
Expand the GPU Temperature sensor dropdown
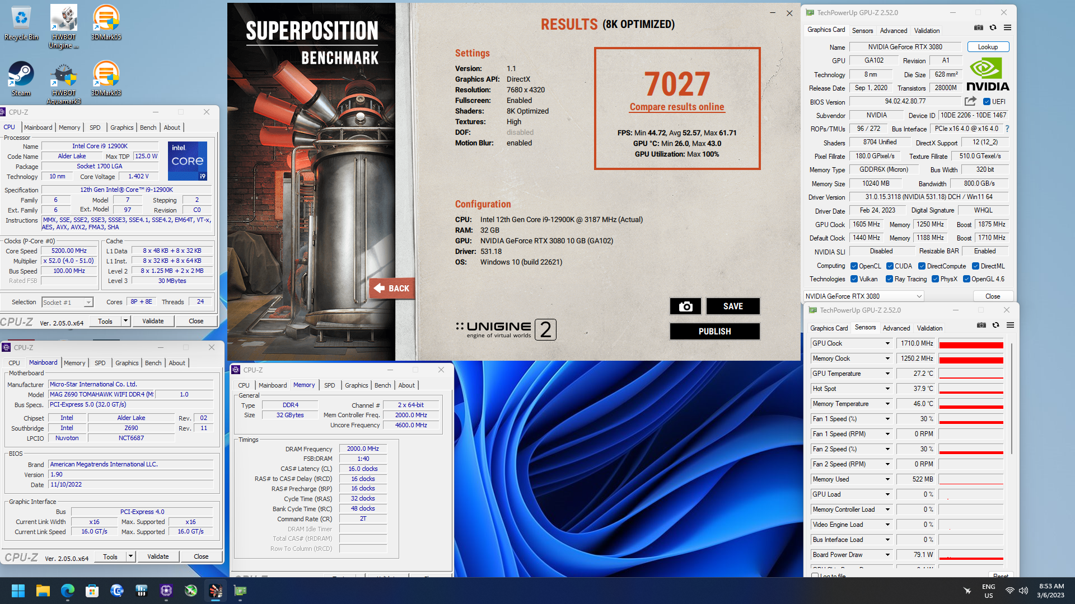(x=887, y=374)
